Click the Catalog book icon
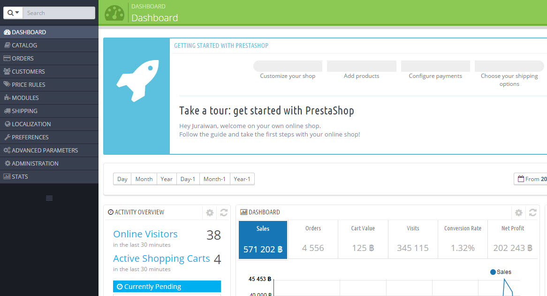 point(7,45)
